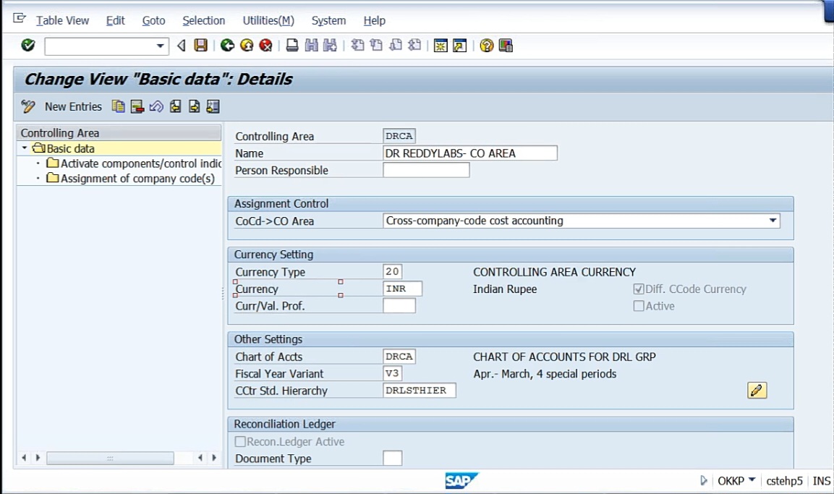Click the Previous Entry icon
834x494 pixels.
pyautogui.click(x=175, y=107)
